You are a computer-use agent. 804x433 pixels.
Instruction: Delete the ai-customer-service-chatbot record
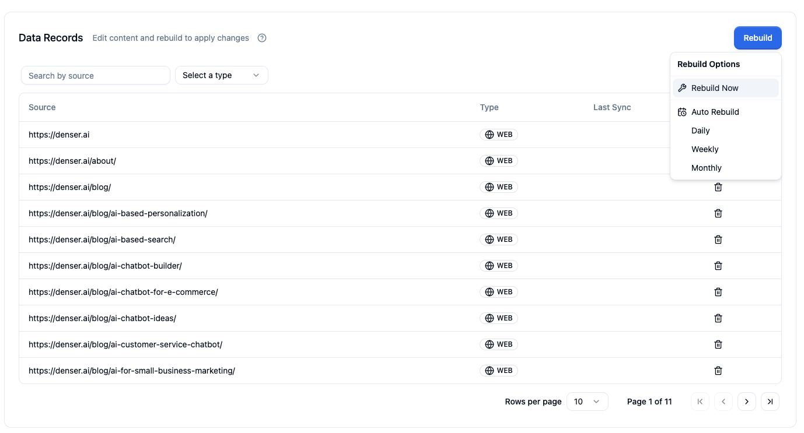tap(718, 344)
